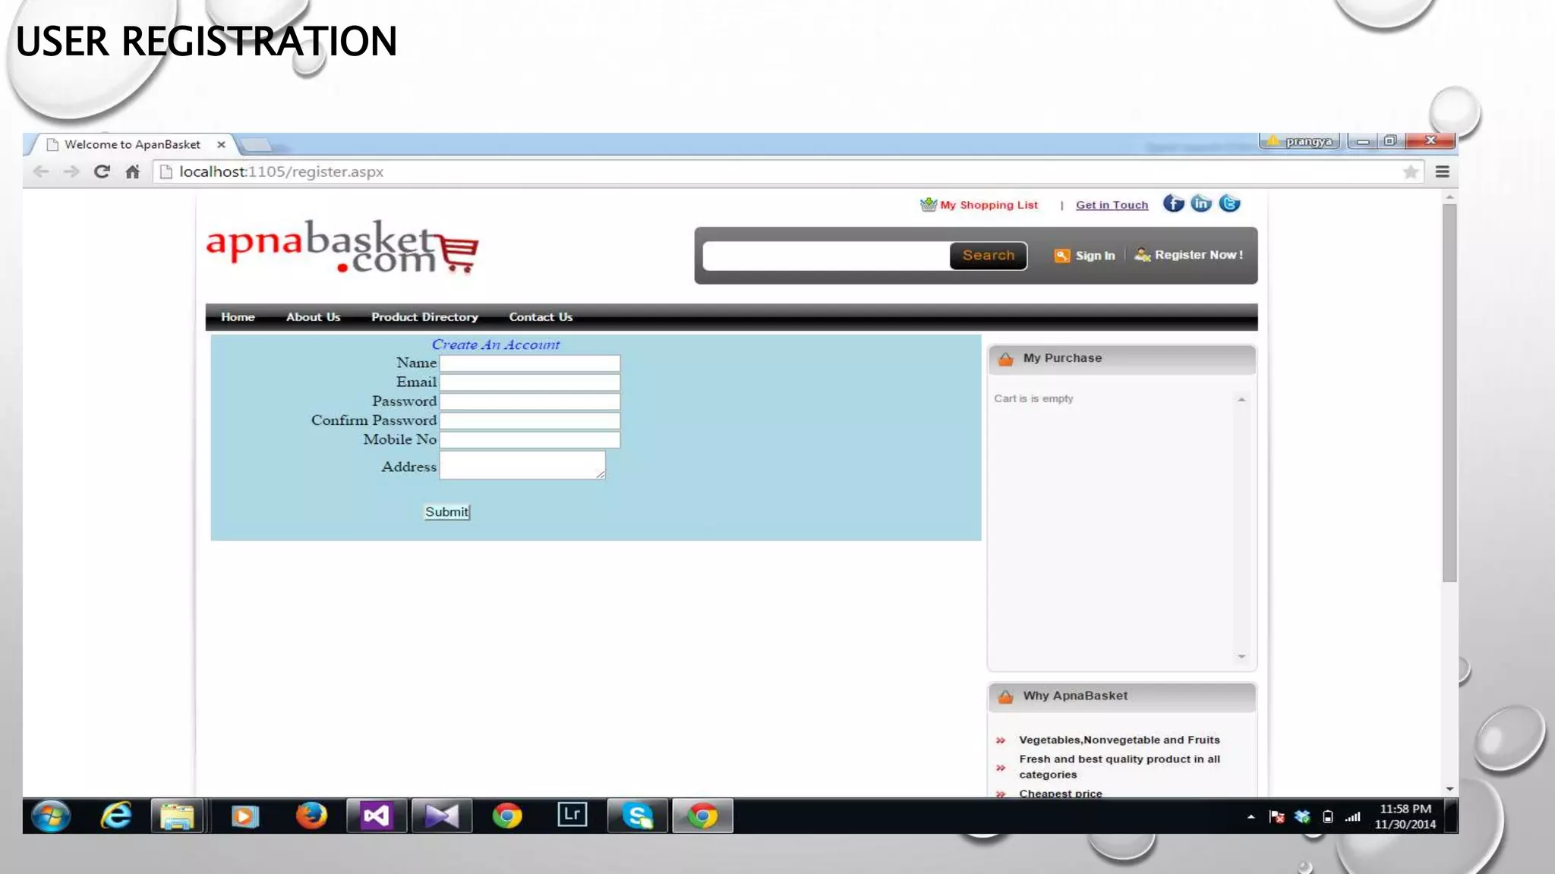Open network signal tray icon
1555x874 pixels.
coord(1353,817)
